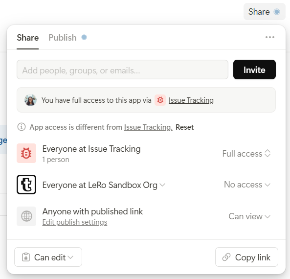The height and width of the screenshot is (279, 290).
Task: Open the No access permission dropdown
Action: 247,185
